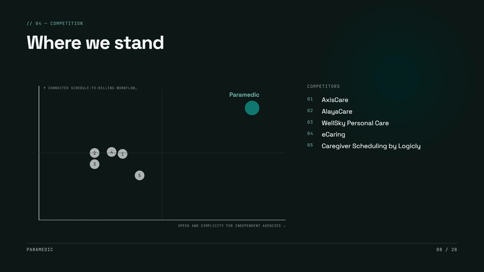Click the 'Paramedic' chart label
This screenshot has height=272, width=484.
click(x=244, y=95)
